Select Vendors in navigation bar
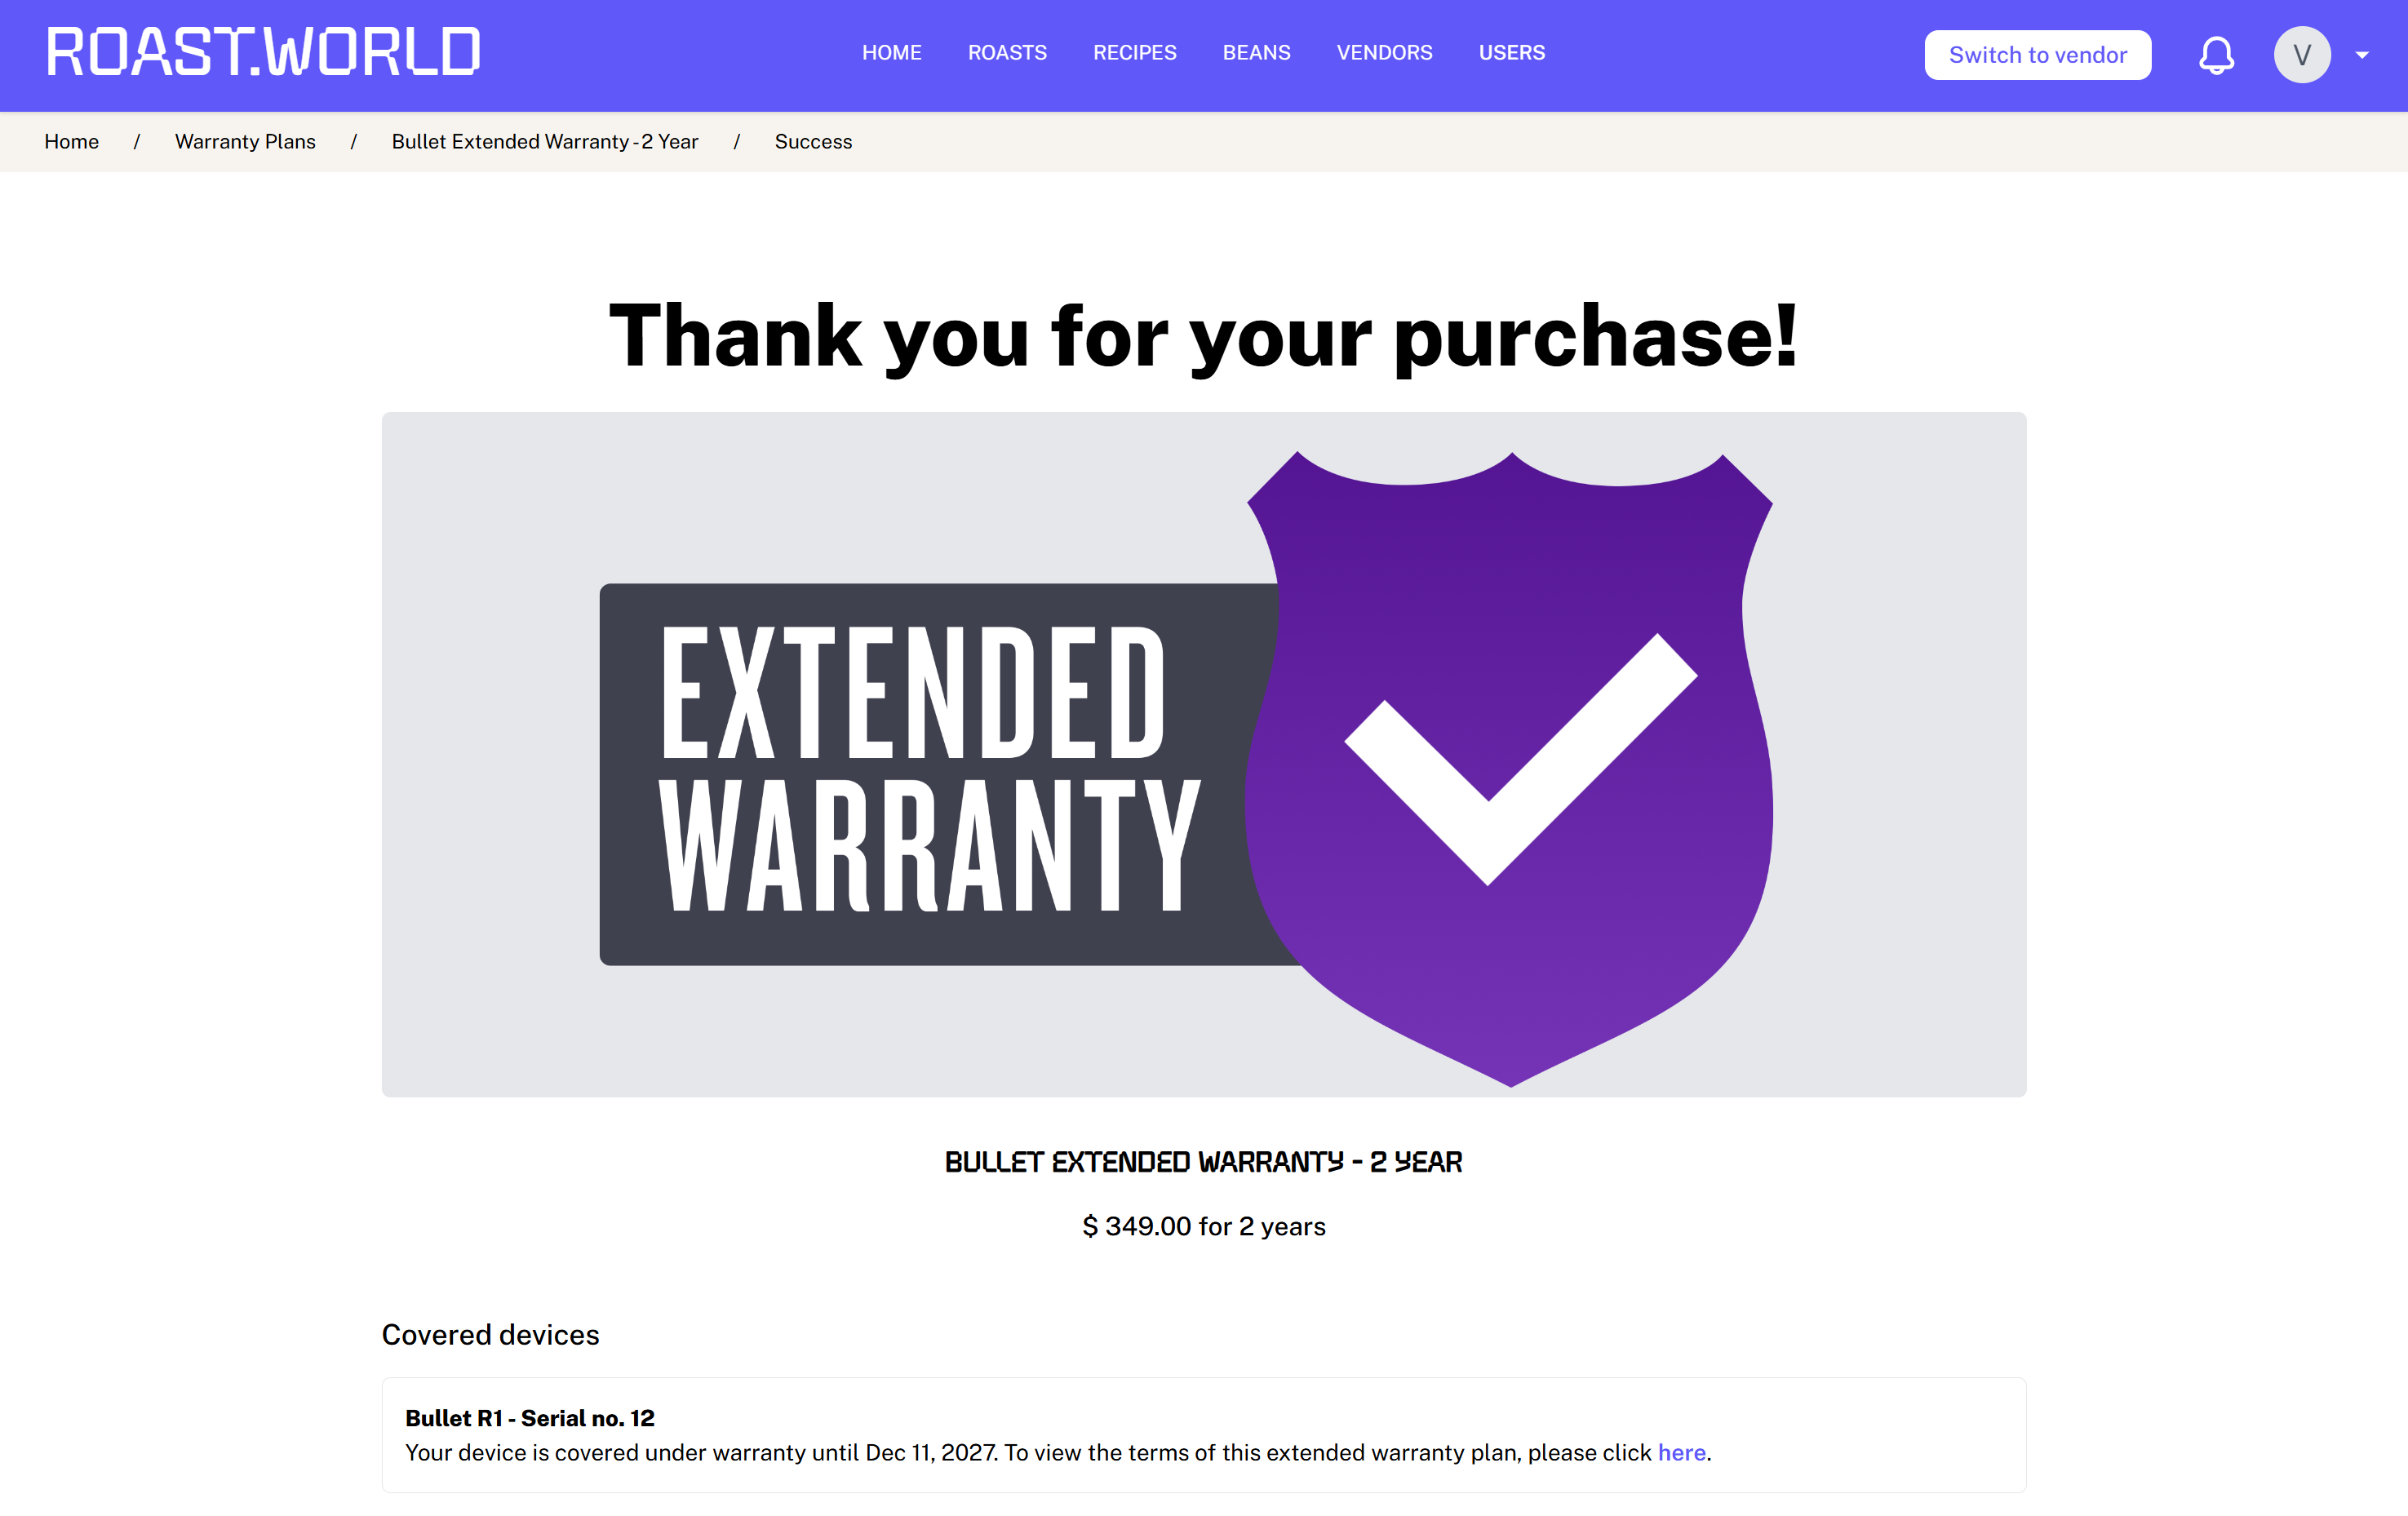 [1384, 53]
